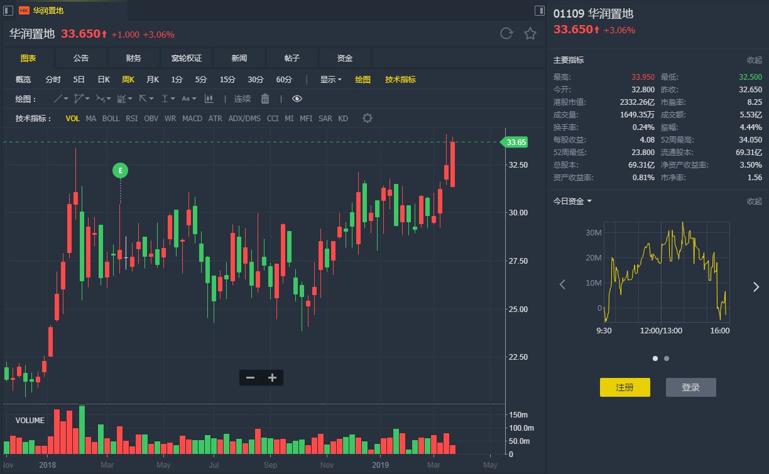Go to next fund chart with right arrow
This screenshot has height=474, width=769.
tap(756, 286)
